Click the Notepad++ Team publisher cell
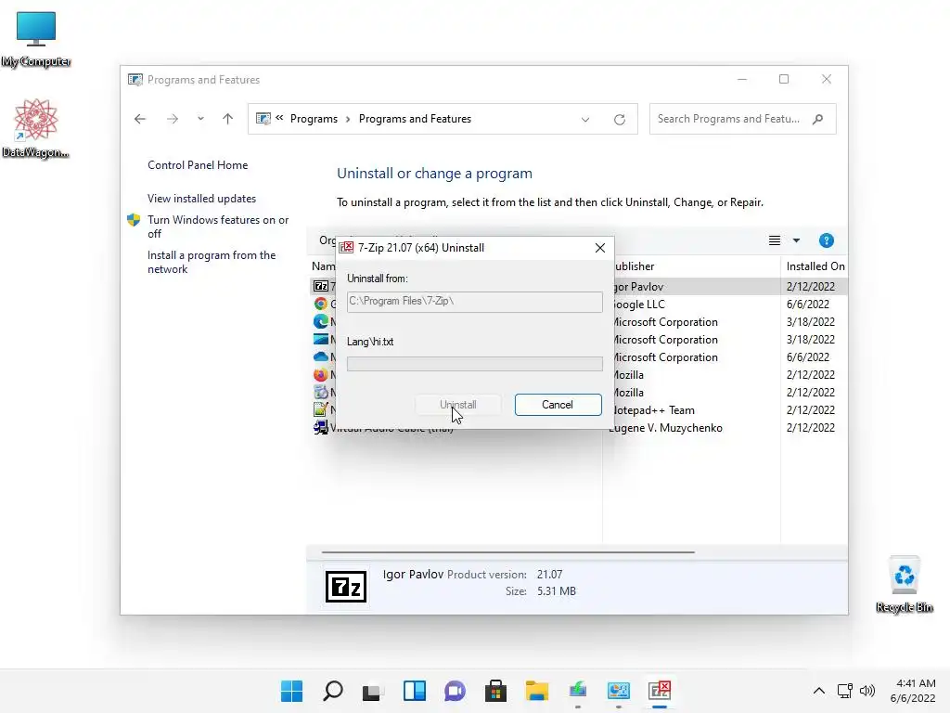Viewport: 950px width, 713px height. coord(654,410)
